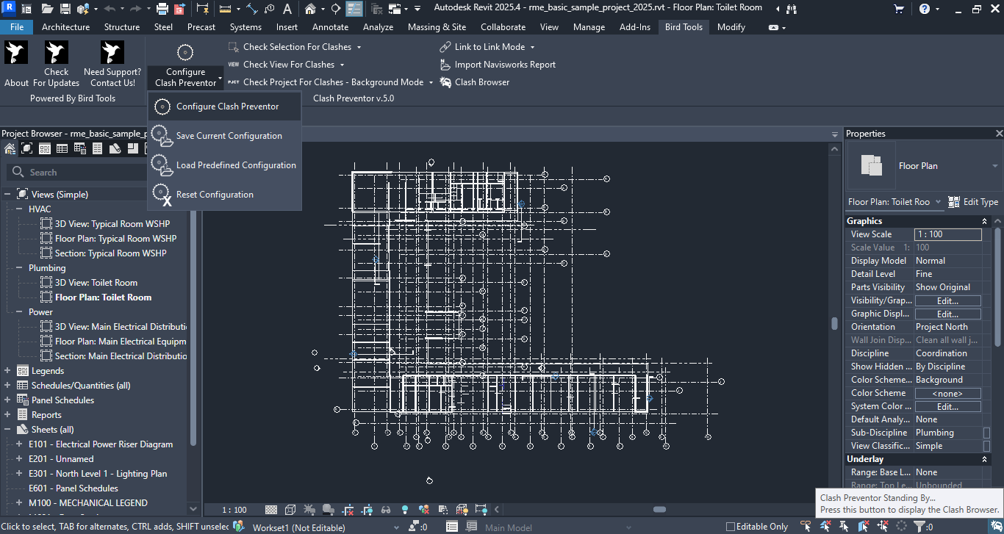Toggle the View Classification parameter checkbox
The image size is (1004, 534).
986,447
